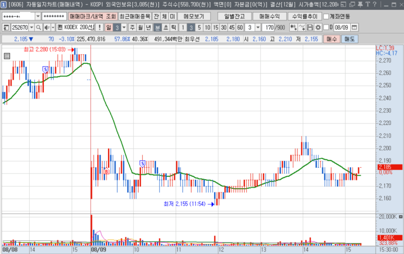Click the exclamation mark info button
Image resolution: width=404 pixels, height=254 pixels.
(x=99, y=27)
